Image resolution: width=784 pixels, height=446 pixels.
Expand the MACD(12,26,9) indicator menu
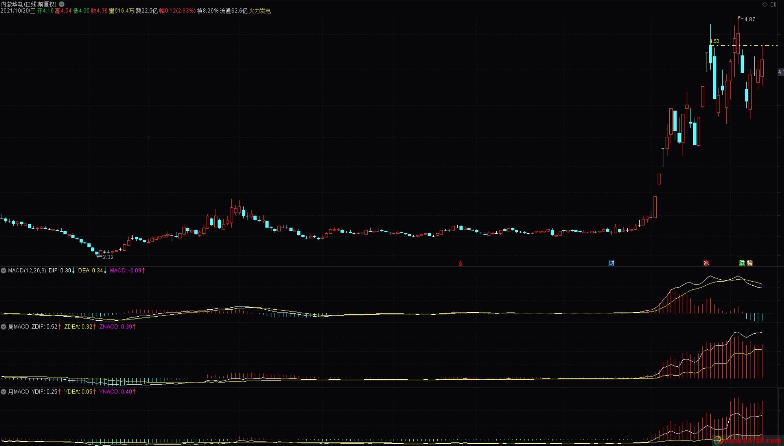click(3, 271)
